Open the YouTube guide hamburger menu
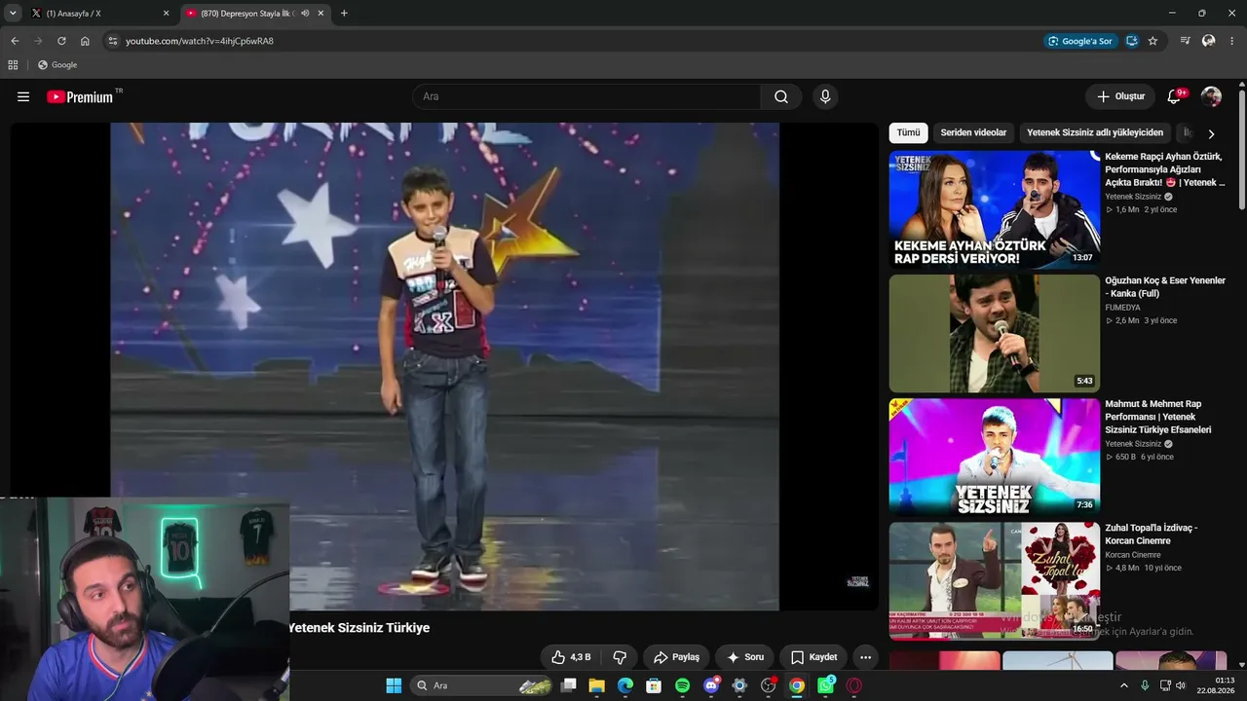The width and height of the screenshot is (1247, 701). point(23,96)
